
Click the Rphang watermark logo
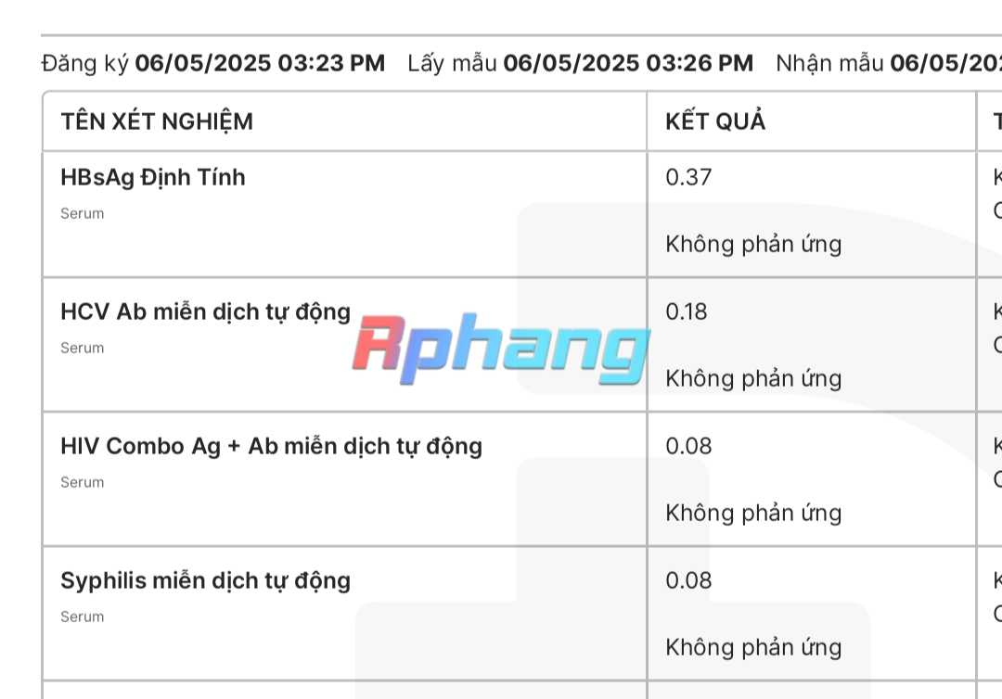501,349
